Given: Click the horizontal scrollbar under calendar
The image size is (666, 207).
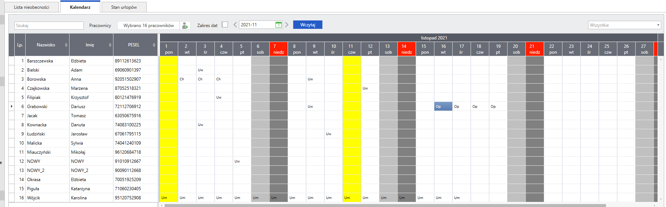Looking at the screenshot, I should 385,205.
